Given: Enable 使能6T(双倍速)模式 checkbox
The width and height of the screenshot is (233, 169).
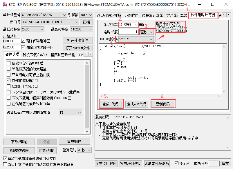Looking at the screenshot, I should (x=9, y=63).
